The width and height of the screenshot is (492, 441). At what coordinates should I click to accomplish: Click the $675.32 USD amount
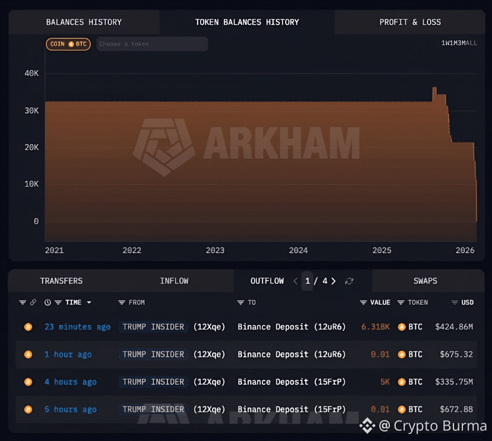point(456,354)
